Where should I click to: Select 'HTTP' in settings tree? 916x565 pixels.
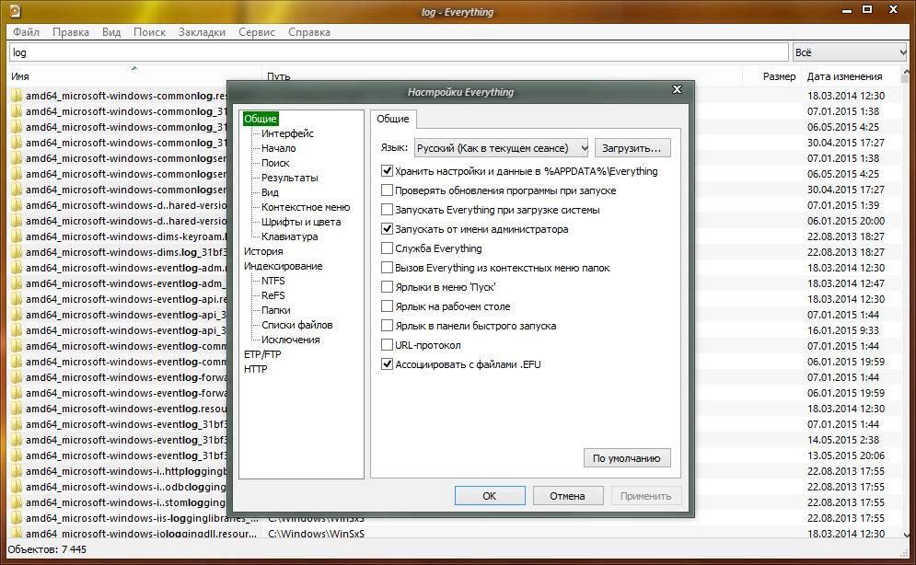point(255,369)
